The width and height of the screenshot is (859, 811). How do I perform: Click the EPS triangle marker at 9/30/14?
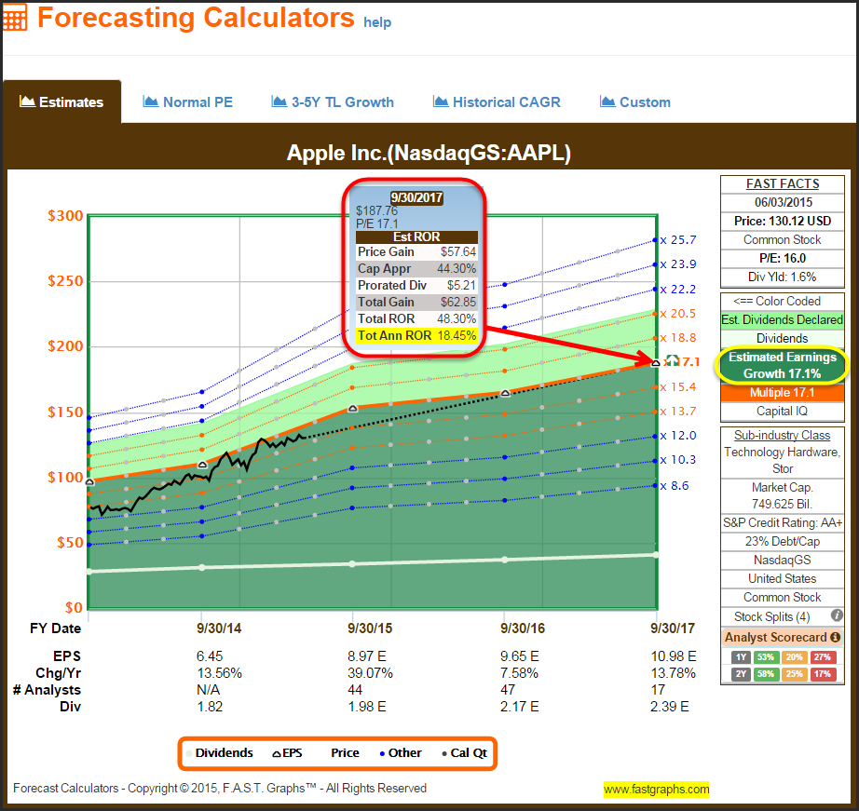202,464
